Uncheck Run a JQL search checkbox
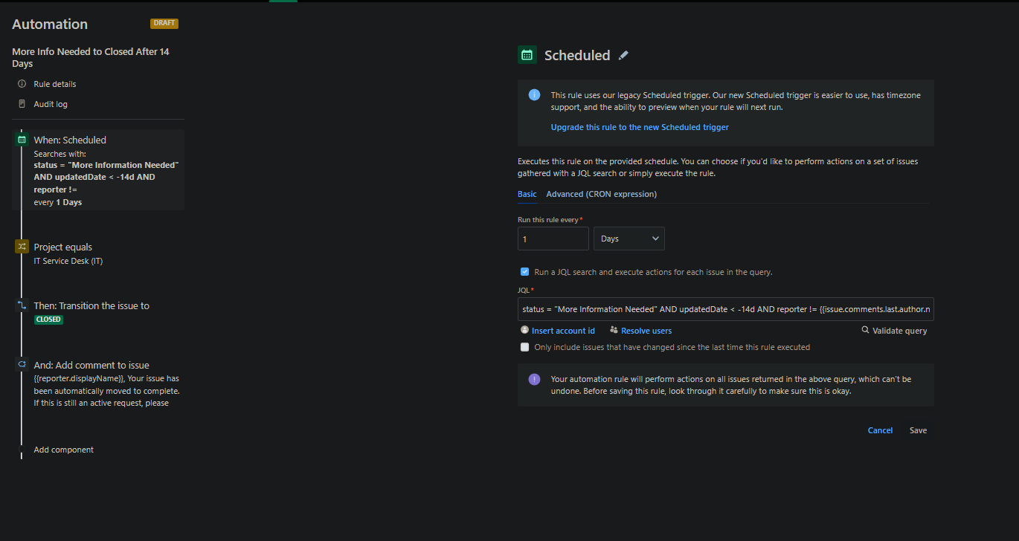 tap(525, 272)
